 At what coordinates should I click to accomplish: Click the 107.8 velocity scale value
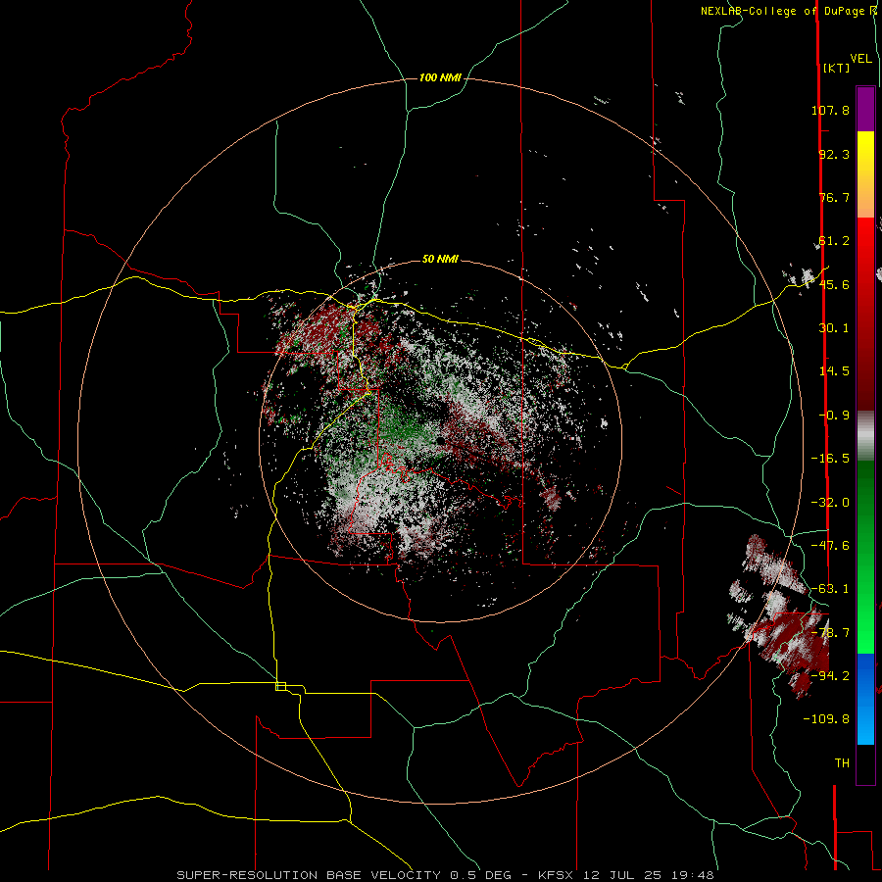pos(830,110)
